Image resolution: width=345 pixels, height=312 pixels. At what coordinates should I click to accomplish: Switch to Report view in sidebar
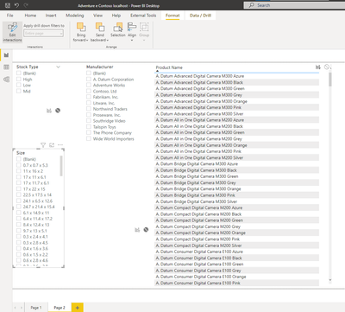(6, 55)
